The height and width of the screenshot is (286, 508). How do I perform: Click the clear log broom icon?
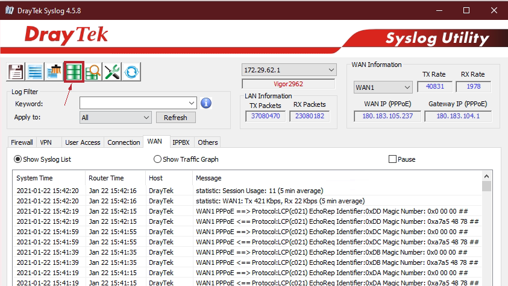coord(54,72)
